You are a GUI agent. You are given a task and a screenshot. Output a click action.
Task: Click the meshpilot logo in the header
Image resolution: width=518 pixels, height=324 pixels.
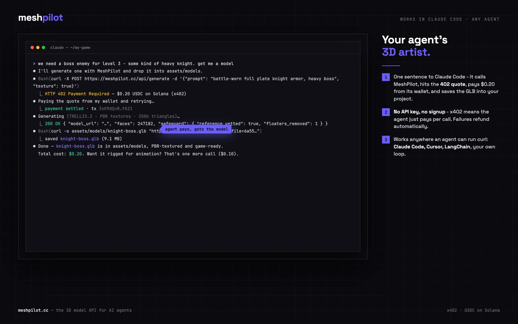[x=41, y=18]
